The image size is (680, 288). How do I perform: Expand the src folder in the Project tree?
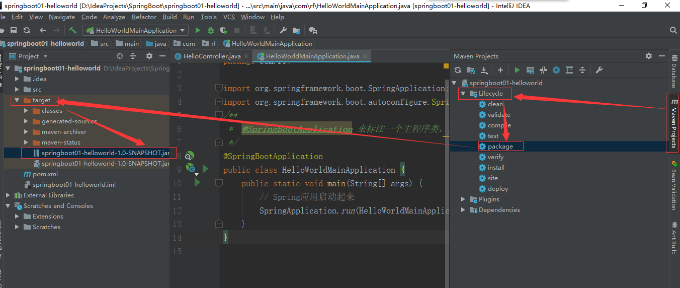(17, 90)
